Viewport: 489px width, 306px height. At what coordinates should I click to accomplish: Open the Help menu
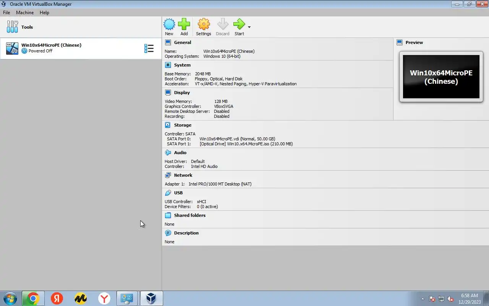coord(44,13)
